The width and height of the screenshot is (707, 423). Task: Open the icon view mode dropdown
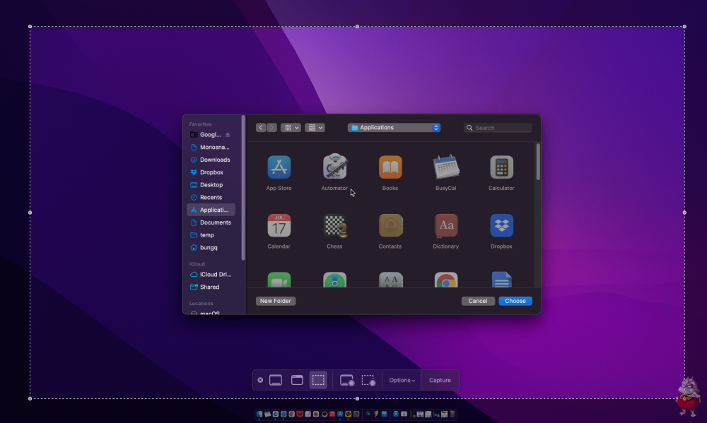pyautogui.click(x=291, y=128)
